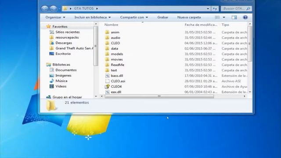Click the 04/06/2015 12:06 date for CLEO

click(201, 43)
